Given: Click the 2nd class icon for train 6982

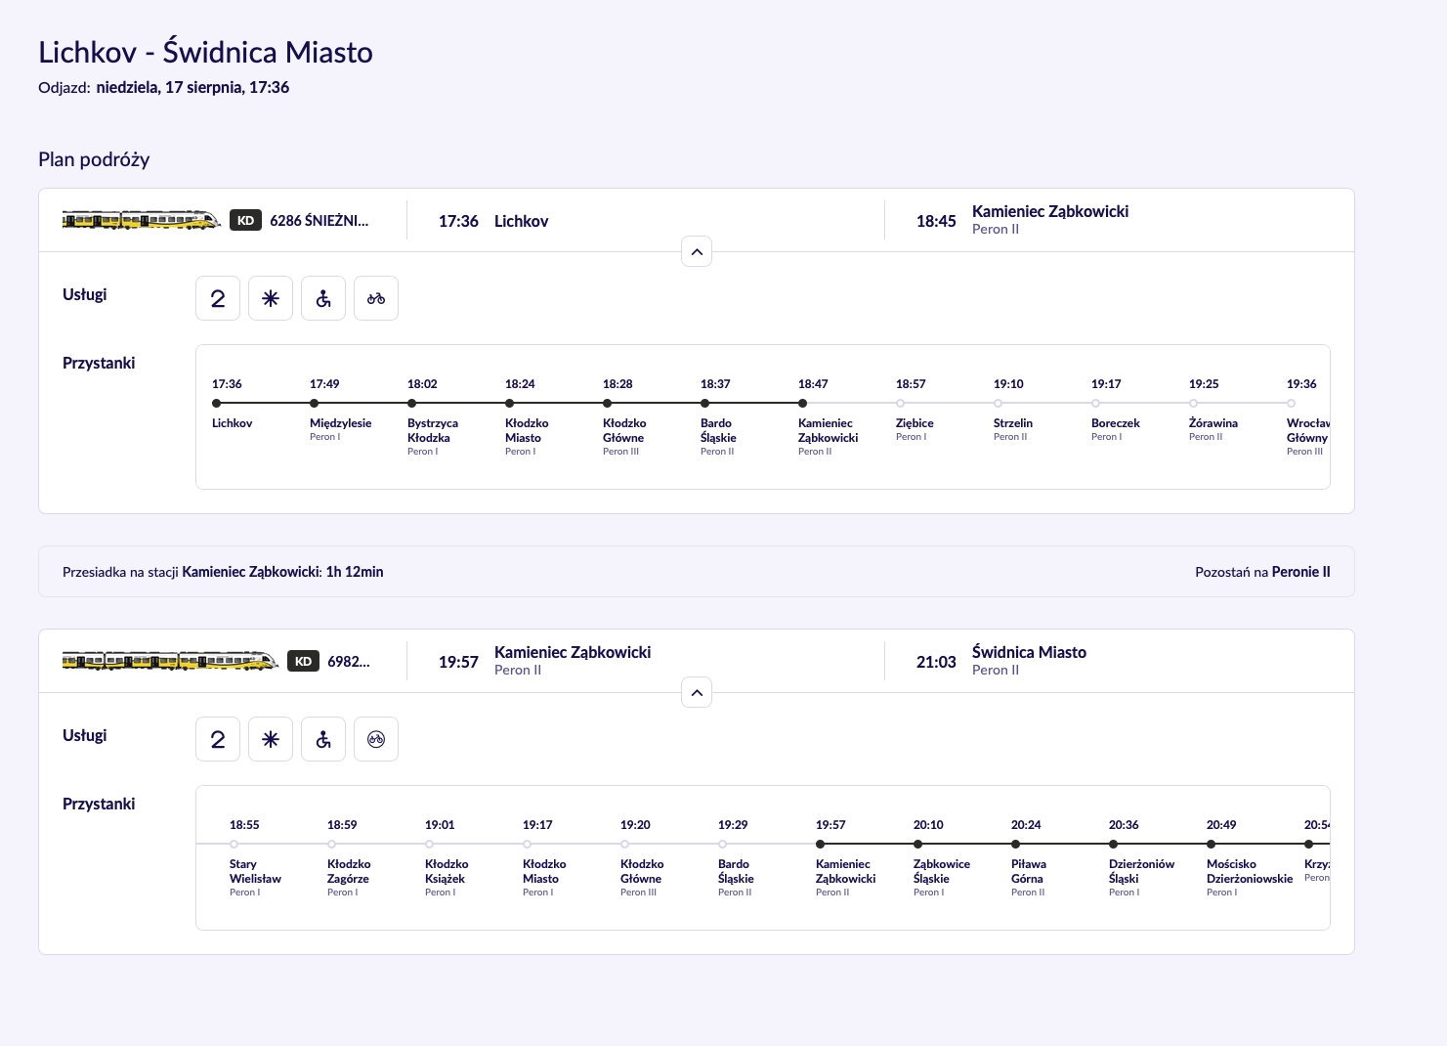Looking at the screenshot, I should (218, 739).
